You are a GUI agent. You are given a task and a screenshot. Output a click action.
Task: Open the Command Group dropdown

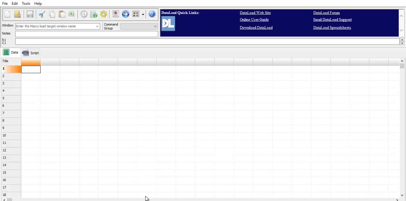pyautogui.click(x=155, y=26)
